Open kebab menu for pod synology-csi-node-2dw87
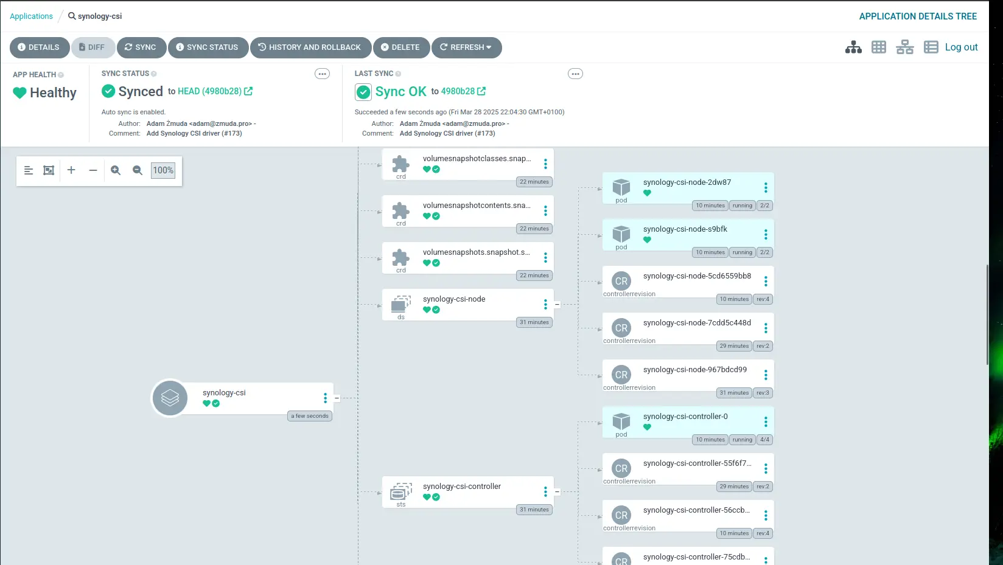The height and width of the screenshot is (565, 1003). 766,188
